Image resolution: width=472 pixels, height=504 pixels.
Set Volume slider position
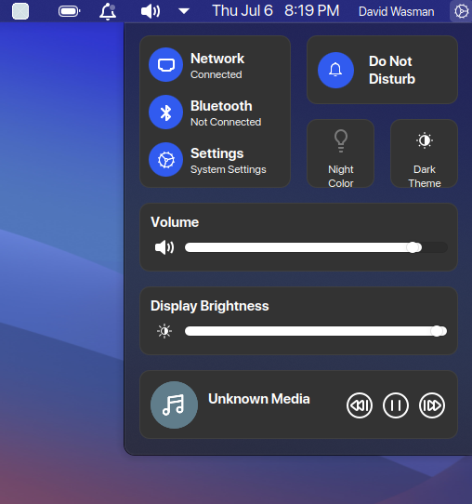click(316, 247)
